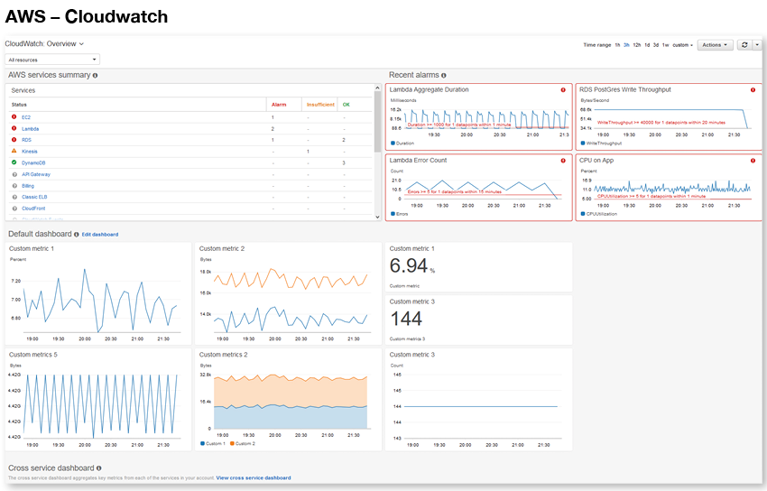Image resolution: width=767 pixels, height=491 pixels.
Task: Click the OK column header
Action: point(347,105)
